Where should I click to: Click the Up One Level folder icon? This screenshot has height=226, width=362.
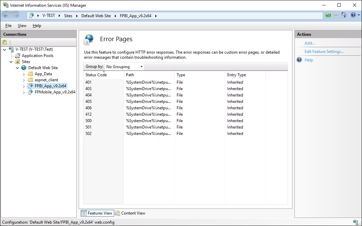(4, 42)
